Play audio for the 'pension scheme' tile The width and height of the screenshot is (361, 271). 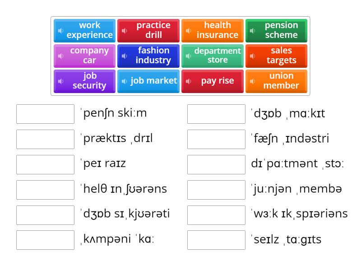[253, 30]
